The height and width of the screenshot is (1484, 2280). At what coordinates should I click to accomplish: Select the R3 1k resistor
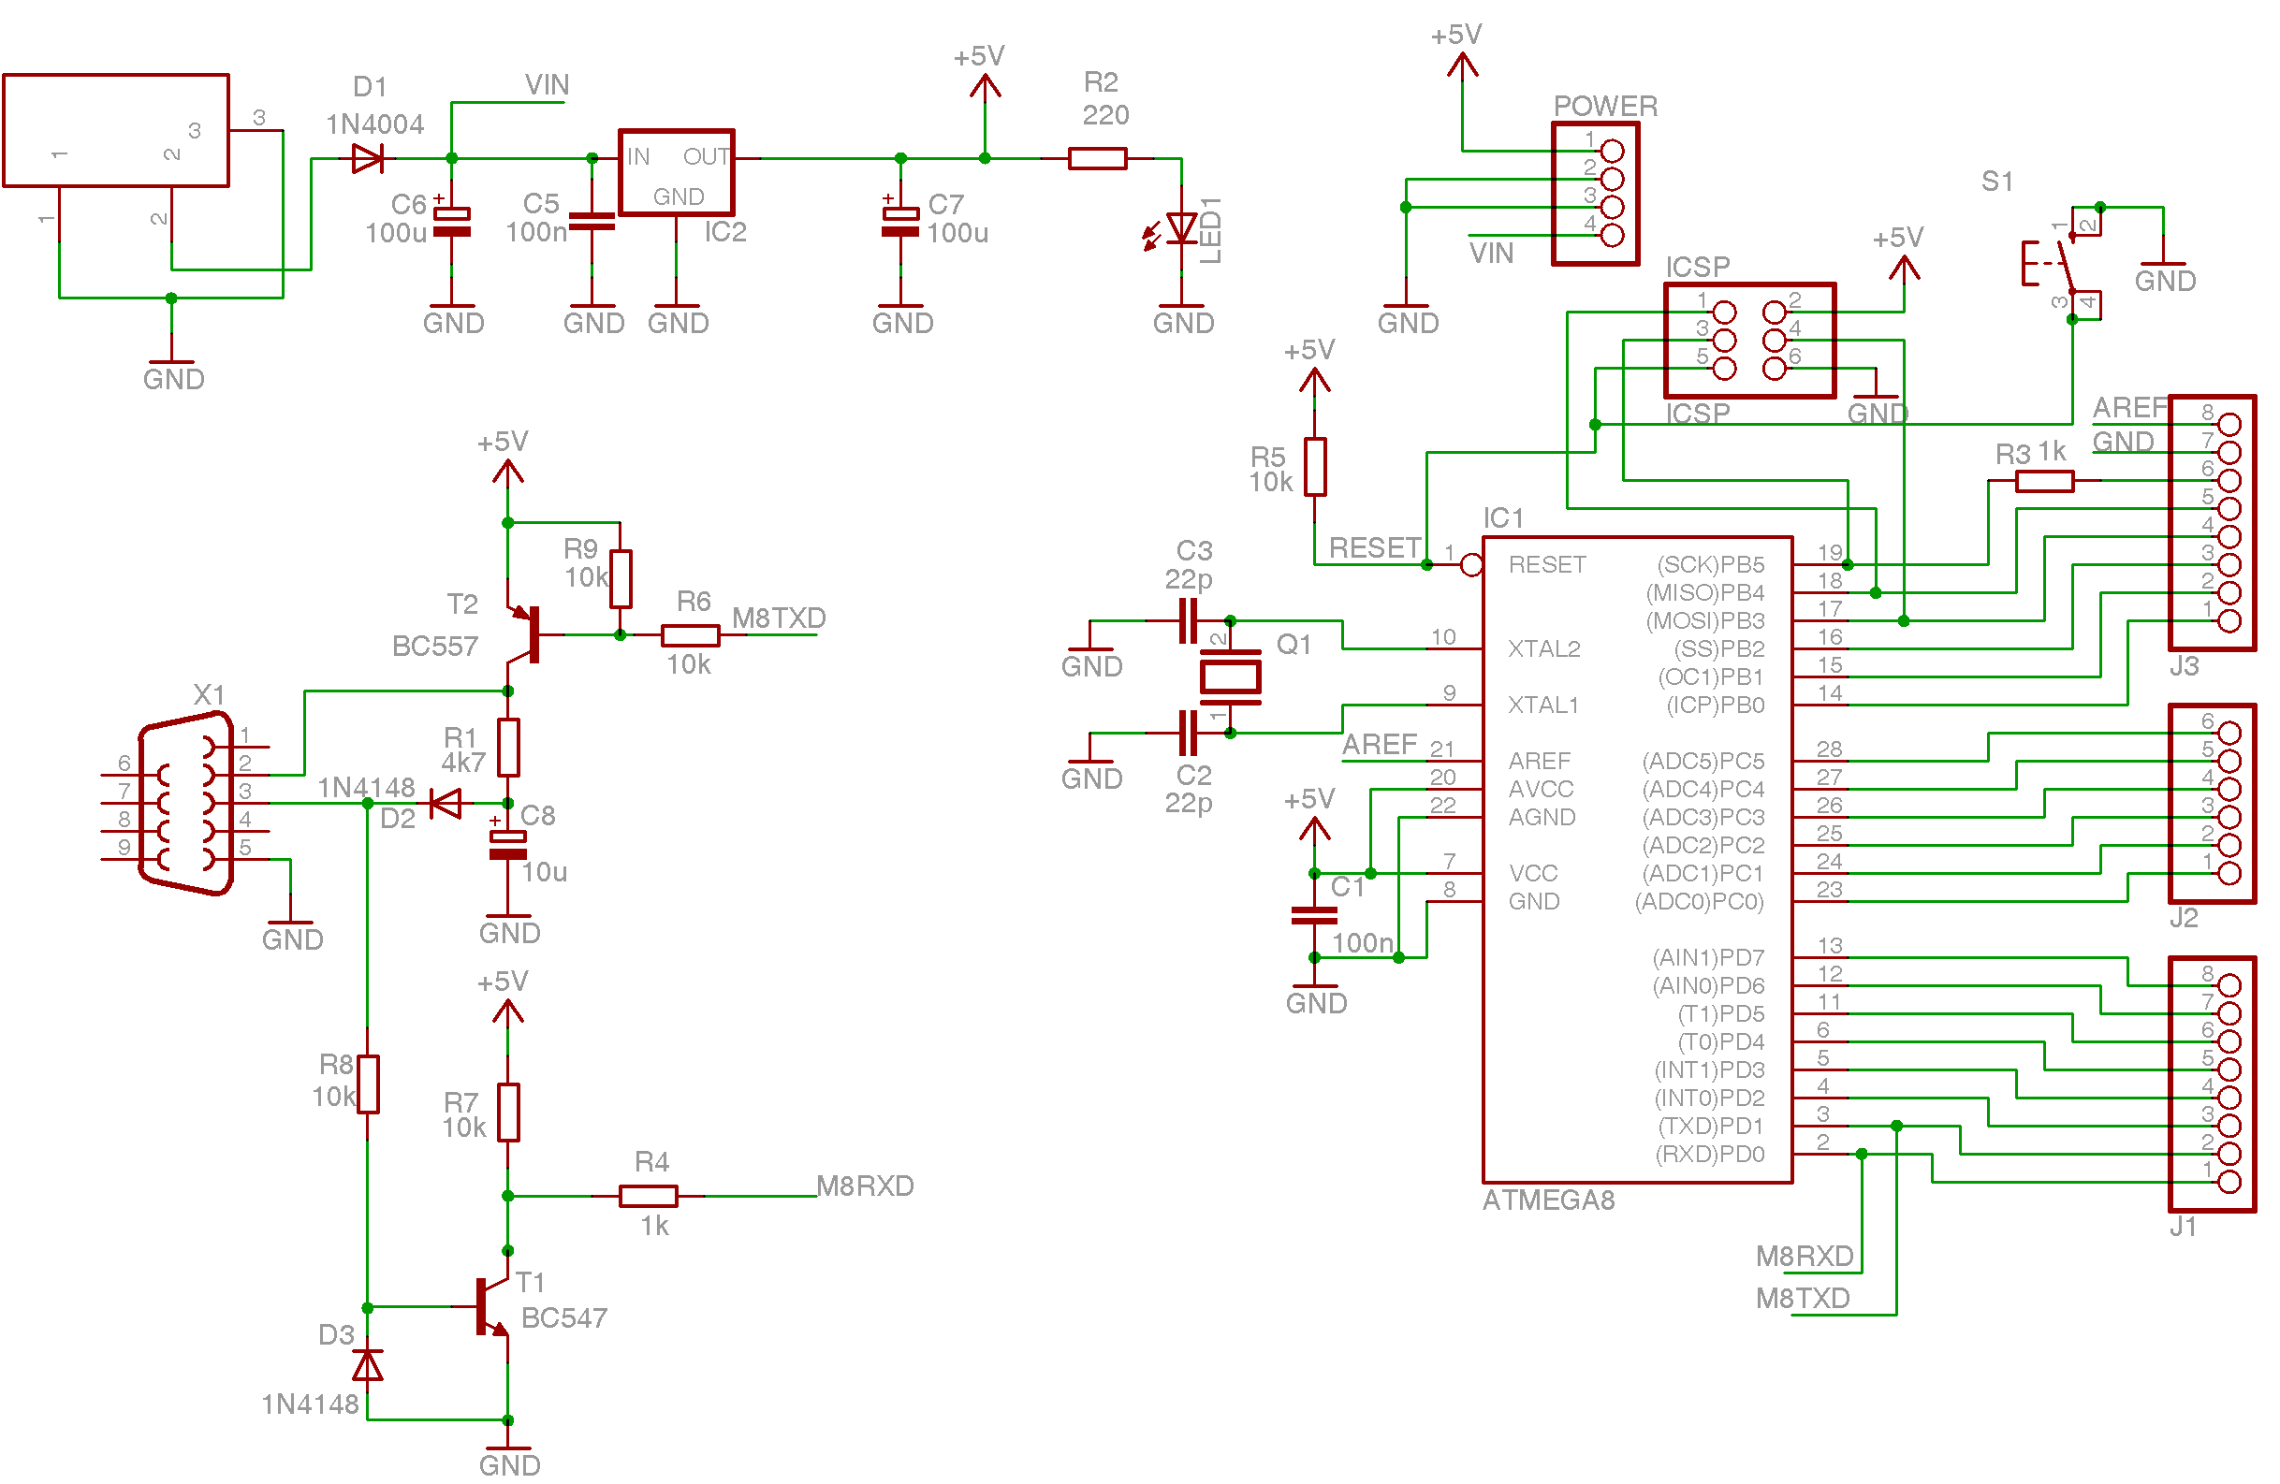[x=2043, y=481]
